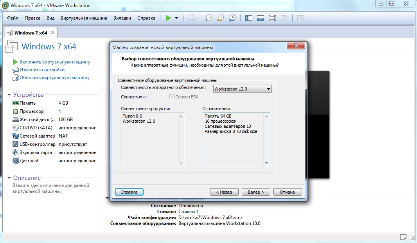Click the Unity mode toolbar icon
Viewport: 417px width, 243px height.
pos(284,18)
